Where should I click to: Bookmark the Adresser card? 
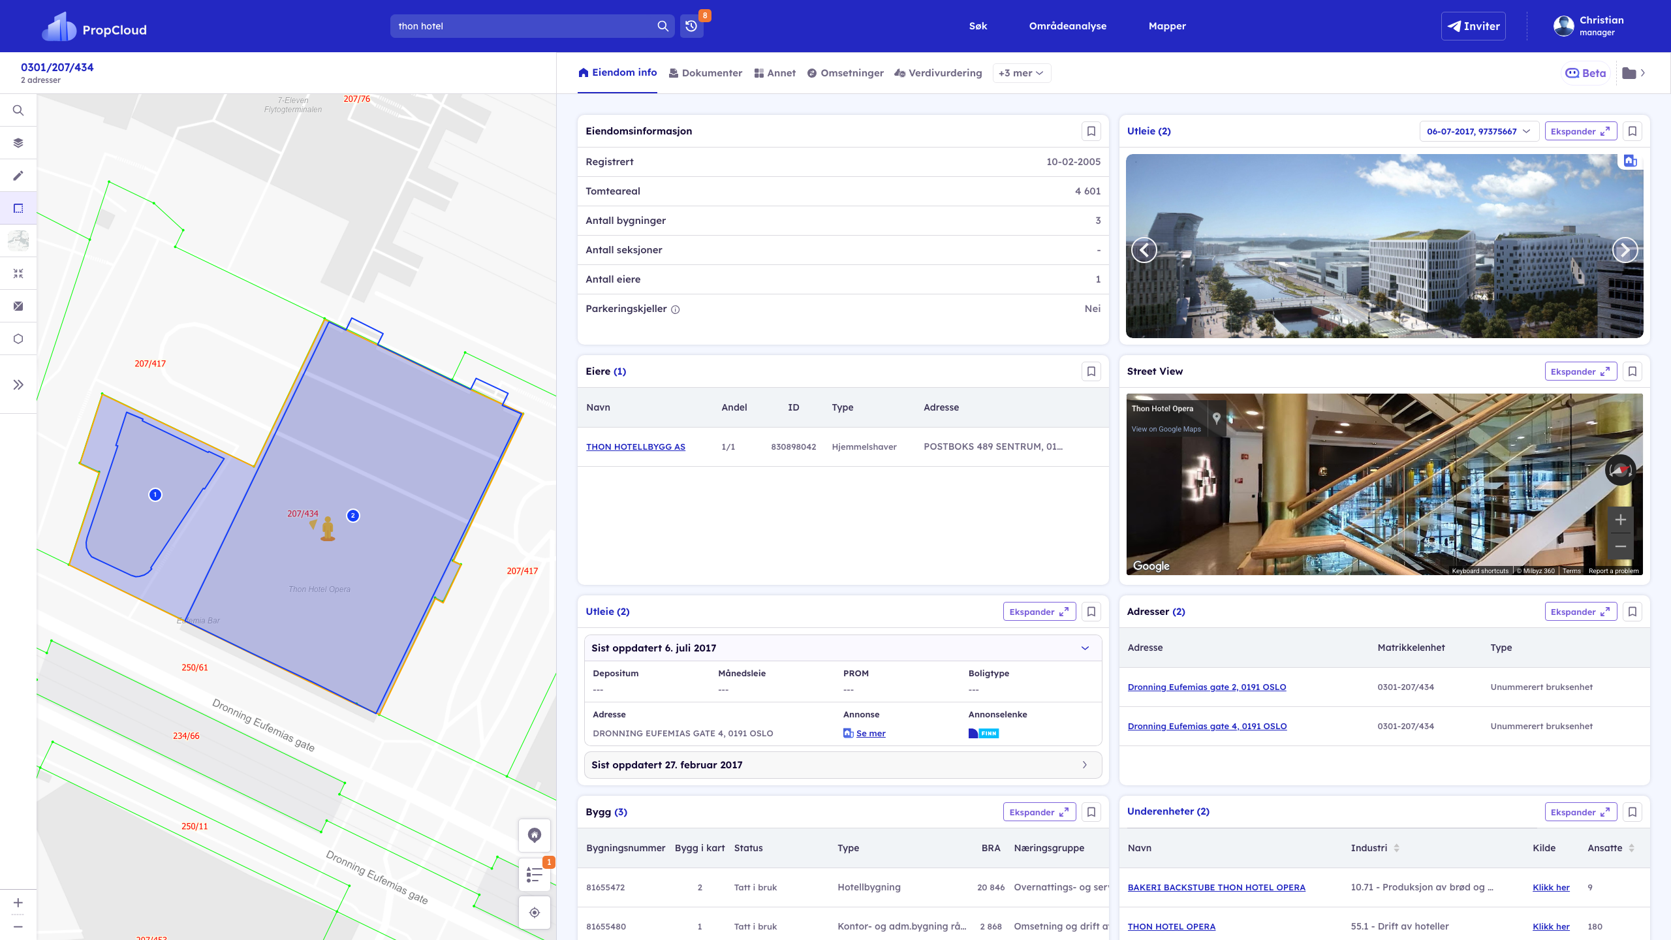point(1632,612)
